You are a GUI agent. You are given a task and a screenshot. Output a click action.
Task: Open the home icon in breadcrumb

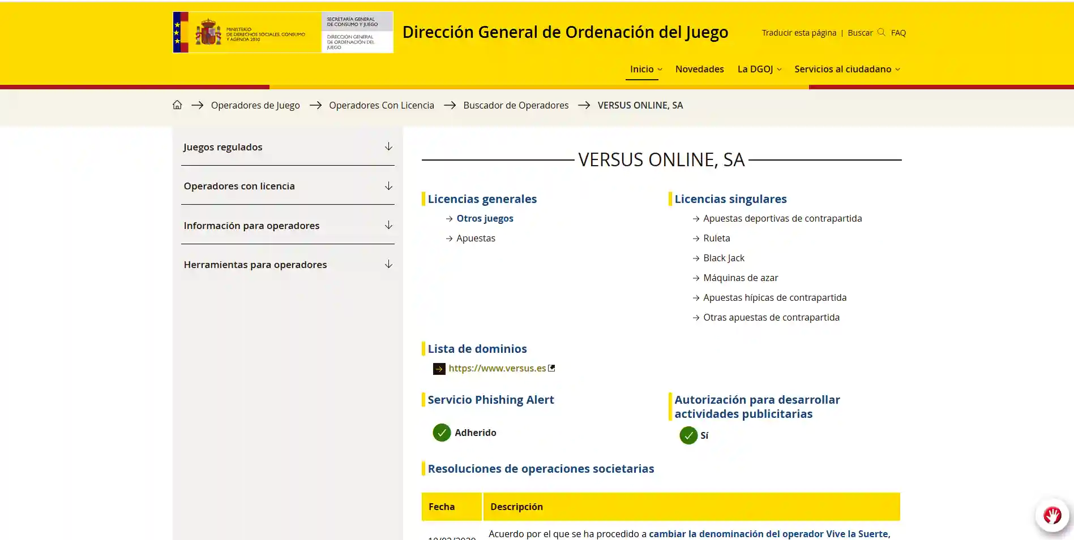coord(177,105)
